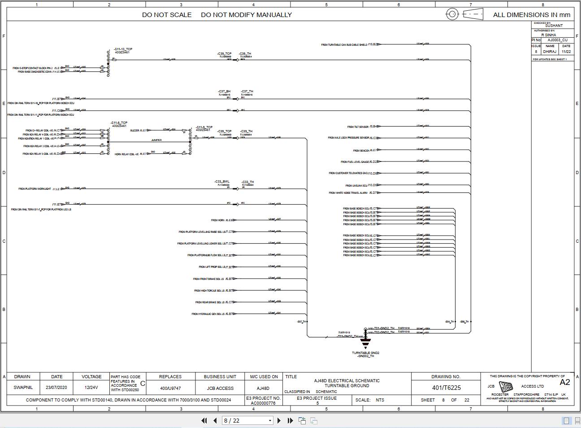Image resolution: width=581 pixels, height=428 pixels.
Task: Jump to the last page
Action: (290, 420)
